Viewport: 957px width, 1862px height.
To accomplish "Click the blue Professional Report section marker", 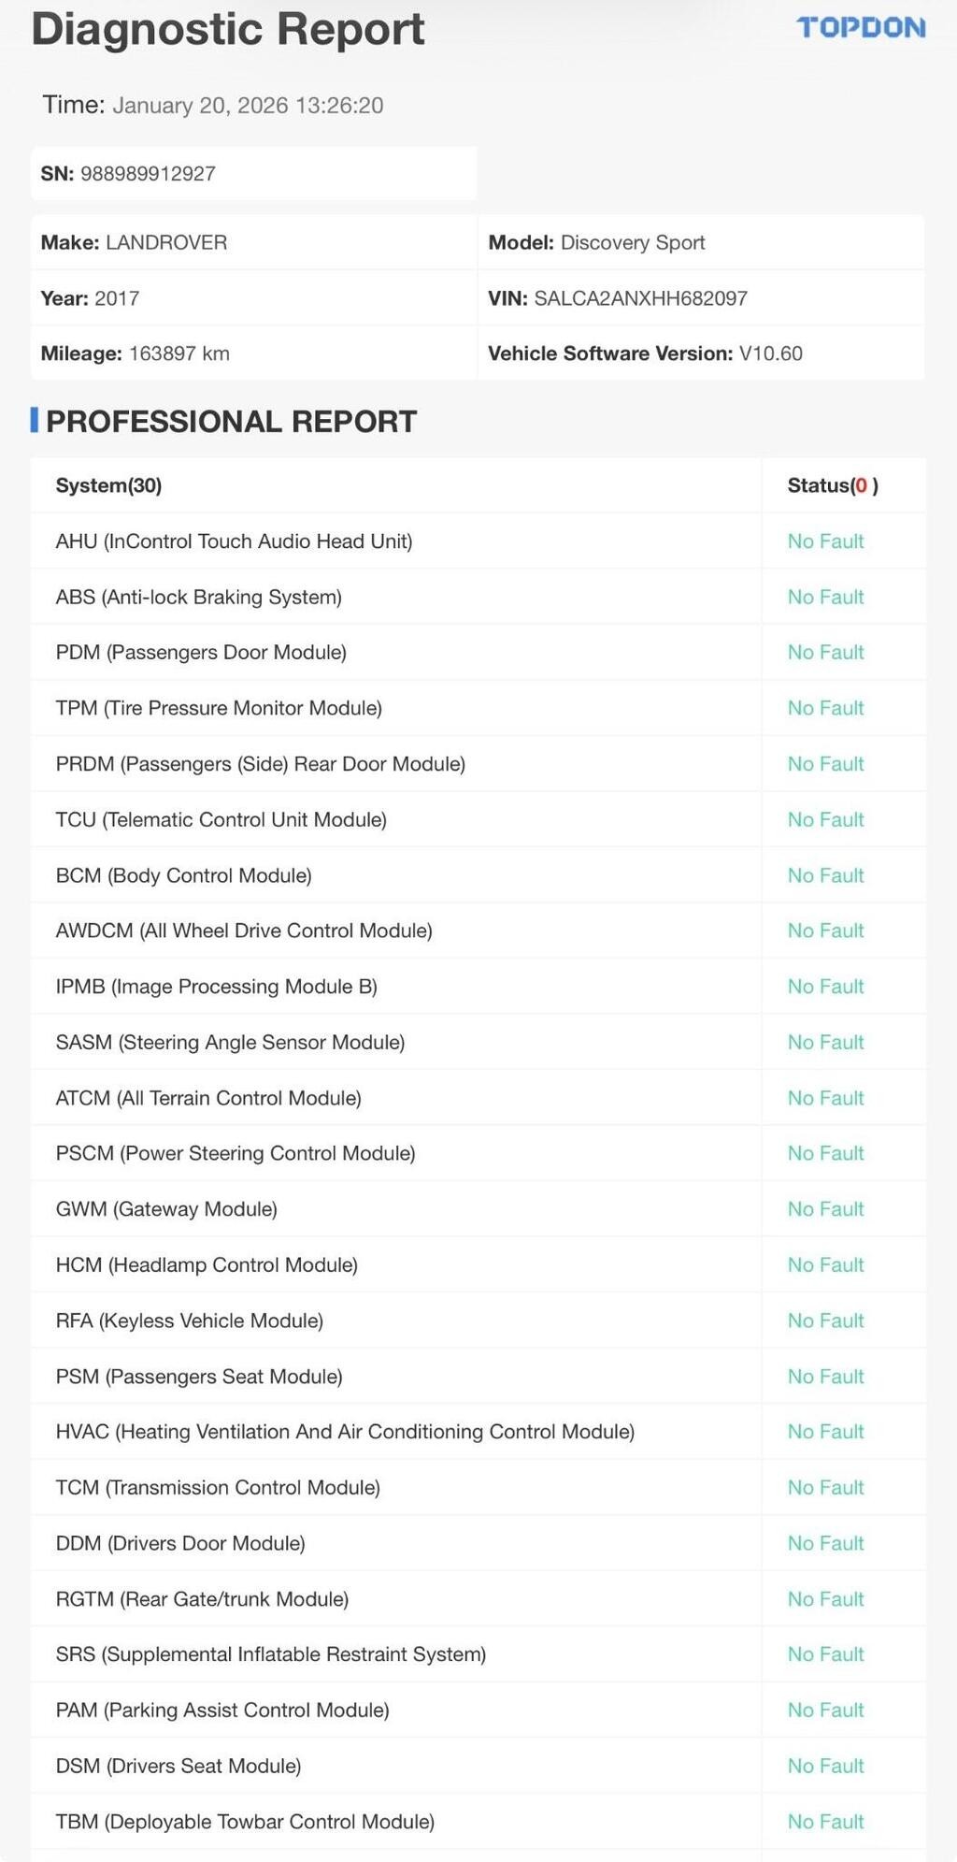I will coord(35,421).
